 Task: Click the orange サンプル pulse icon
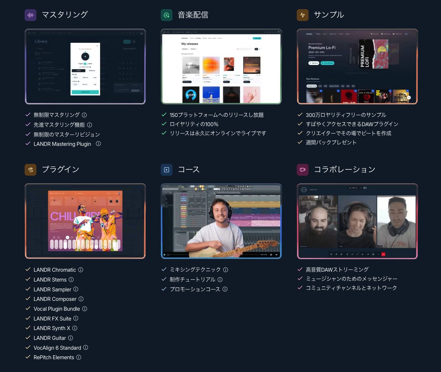tap(303, 15)
